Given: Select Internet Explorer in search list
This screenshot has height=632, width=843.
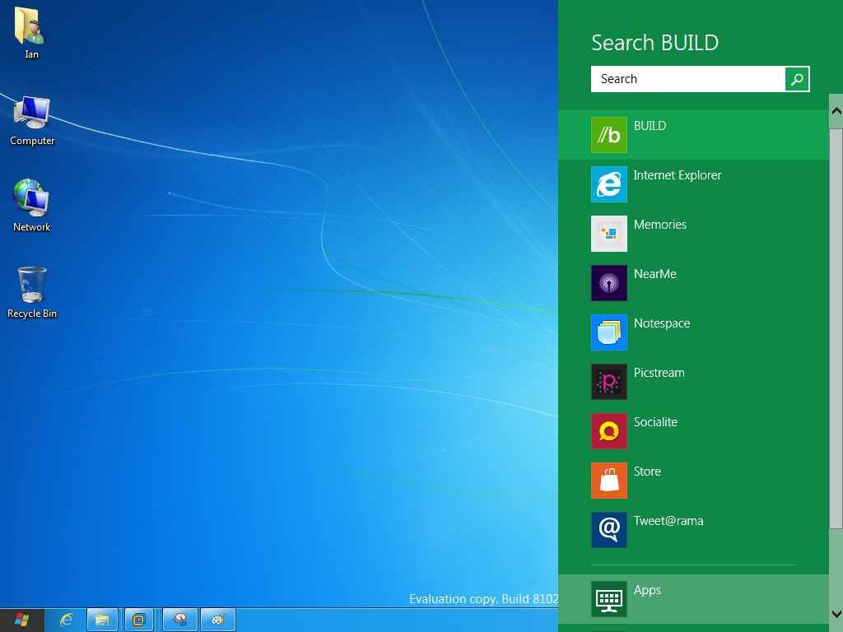Looking at the screenshot, I should point(693,184).
